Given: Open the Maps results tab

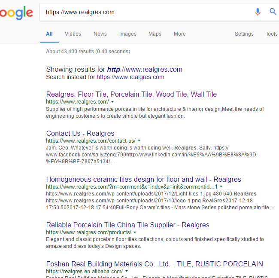Looking at the screenshot, I should point(155,34).
